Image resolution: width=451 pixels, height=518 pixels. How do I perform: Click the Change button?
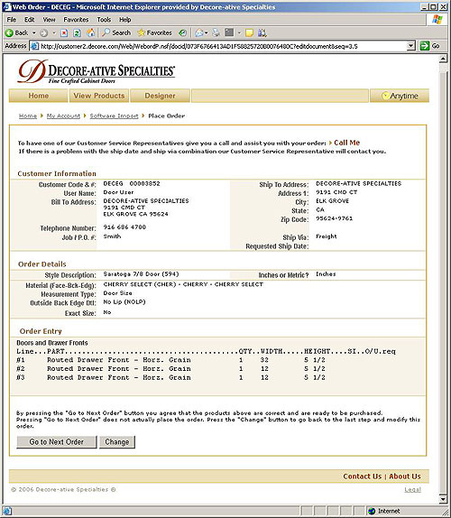[x=117, y=442]
